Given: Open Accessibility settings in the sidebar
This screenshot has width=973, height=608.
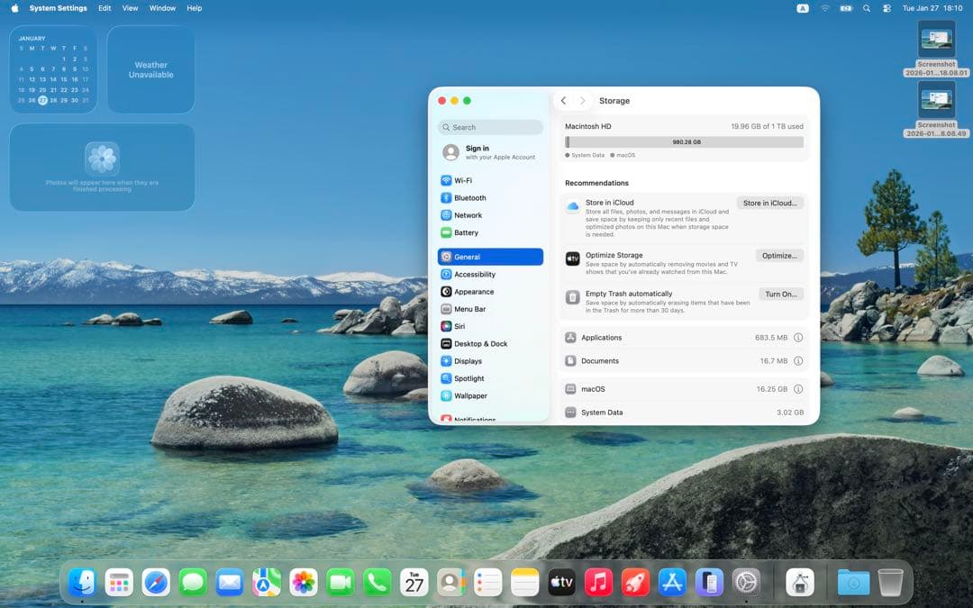Looking at the screenshot, I should point(473,275).
